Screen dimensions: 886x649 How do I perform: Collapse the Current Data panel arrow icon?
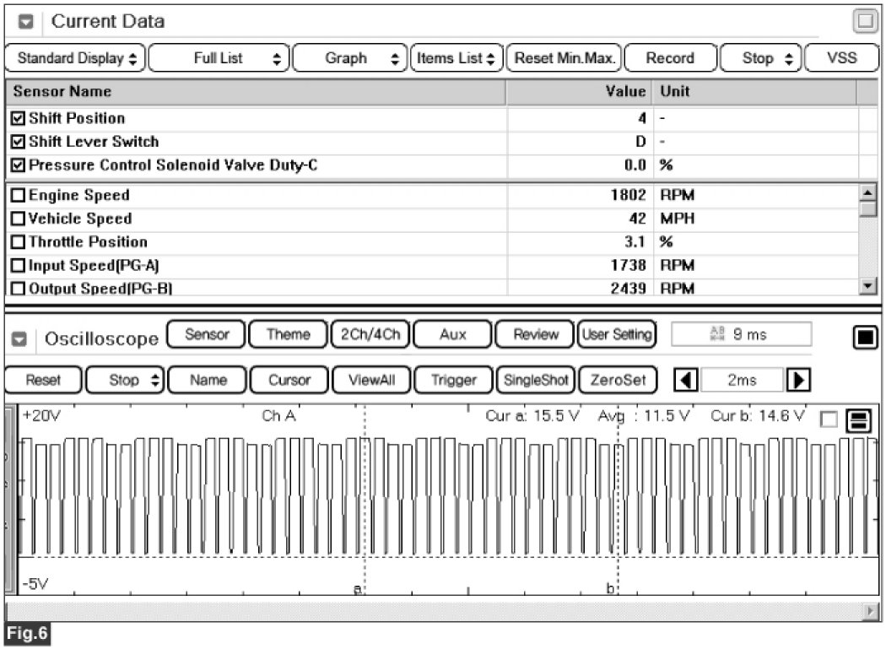[26, 22]
